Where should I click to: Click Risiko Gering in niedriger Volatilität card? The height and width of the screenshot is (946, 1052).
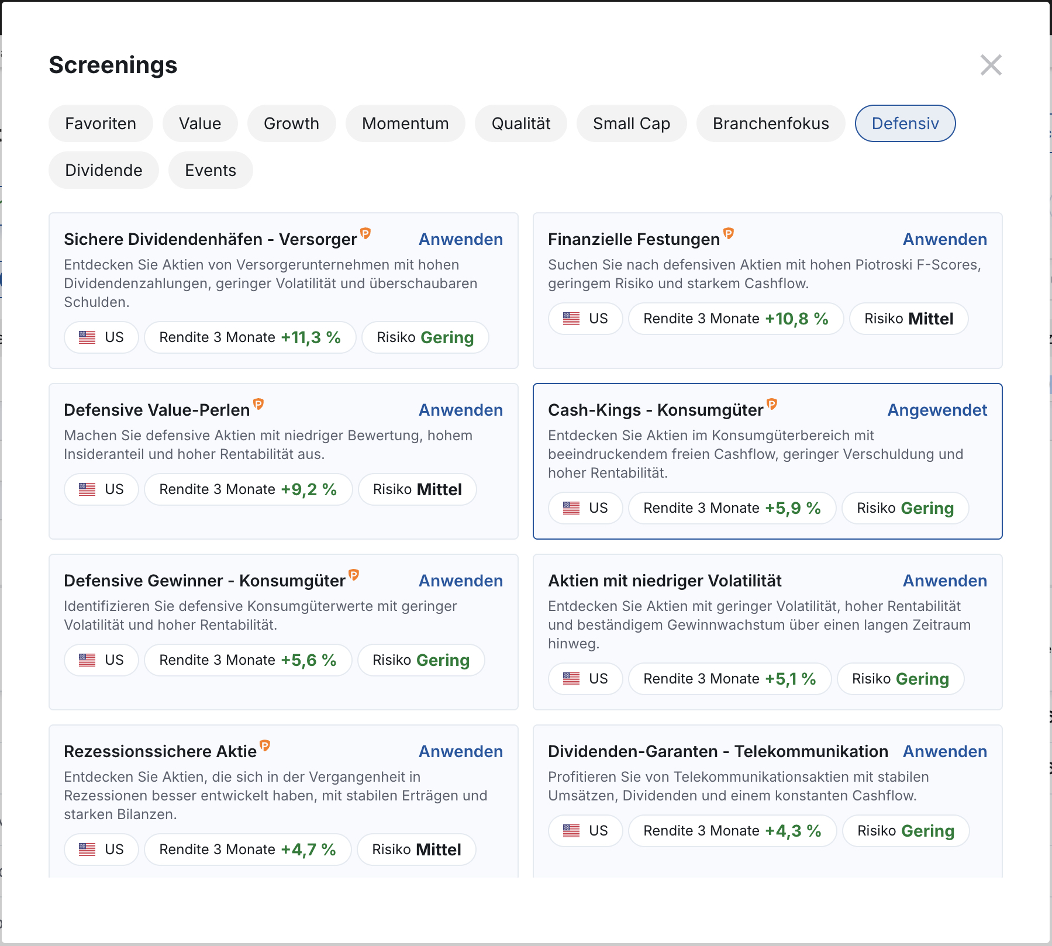coord(901,679)
